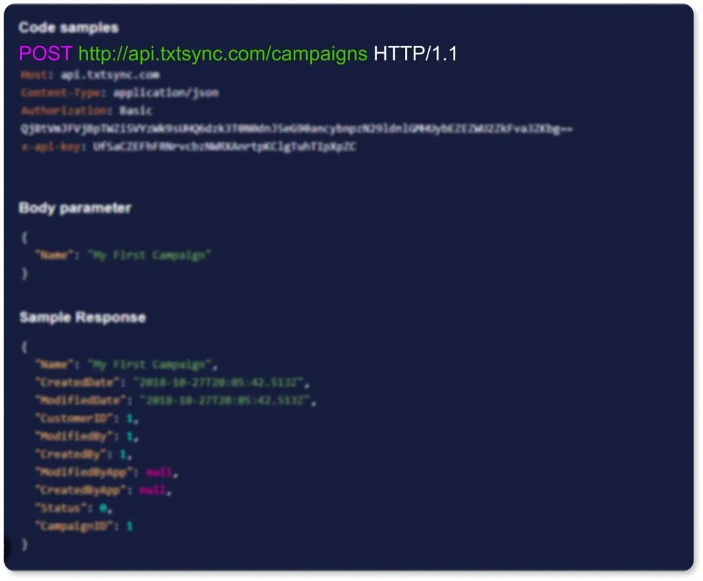The width and height of the screenshot is (703, 581).
Task: Click the Content-Type application/json header
Action: click(x=119, y=93)
